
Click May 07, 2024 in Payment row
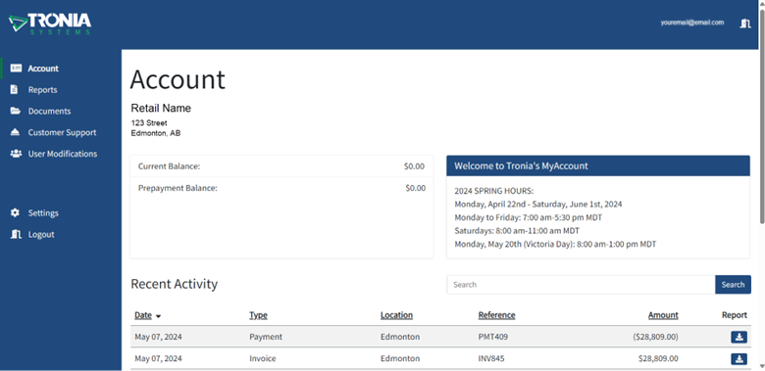point(158,337)
